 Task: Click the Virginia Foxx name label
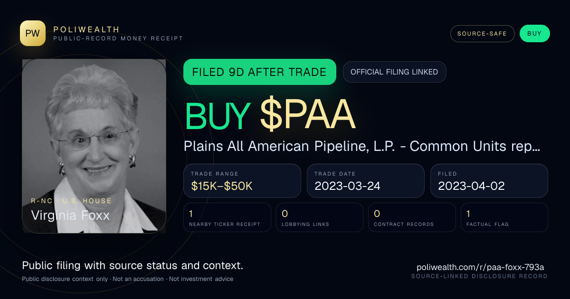[70, 215]
